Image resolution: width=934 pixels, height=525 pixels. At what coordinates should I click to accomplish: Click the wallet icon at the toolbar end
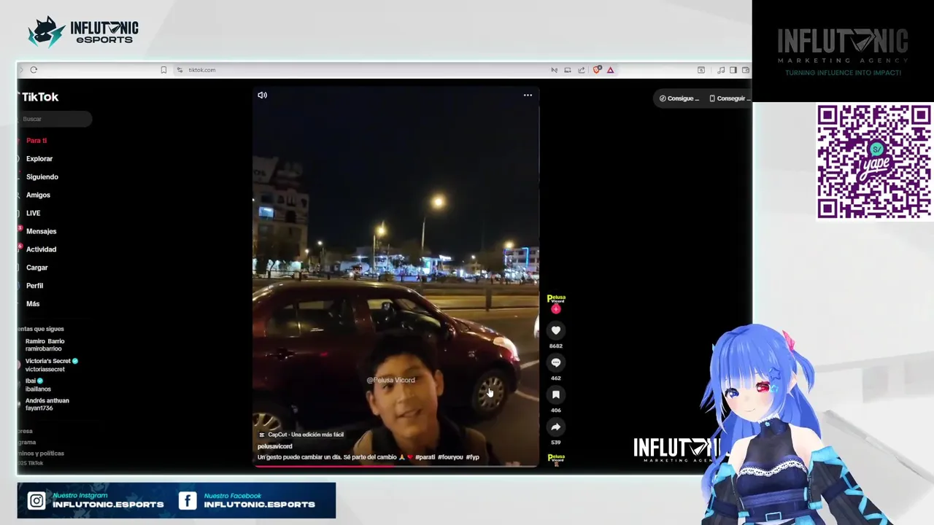746,70
